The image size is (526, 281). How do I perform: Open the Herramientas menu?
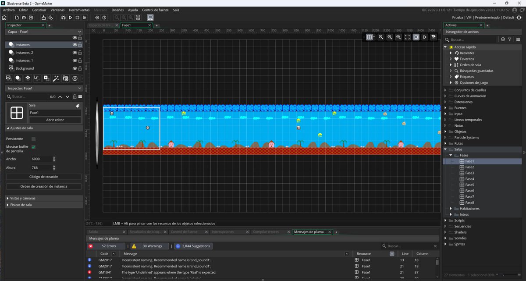79,10
